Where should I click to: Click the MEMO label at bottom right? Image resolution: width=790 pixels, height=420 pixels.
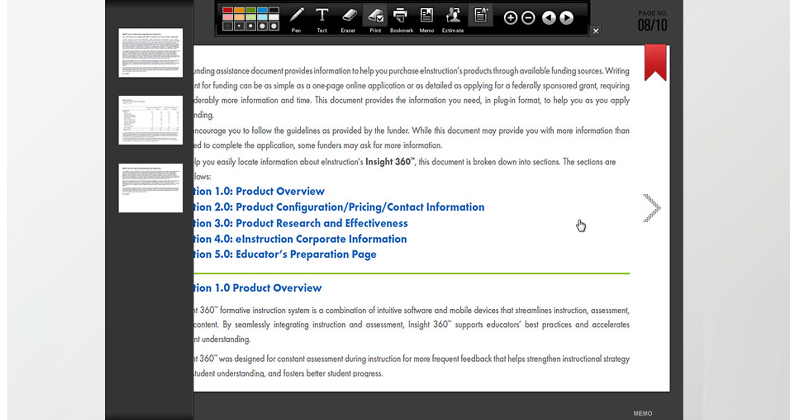coord(643,414)
